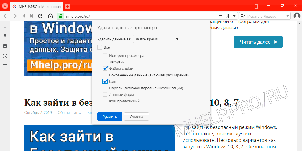Fast forward to next page

tap(32, 16)
